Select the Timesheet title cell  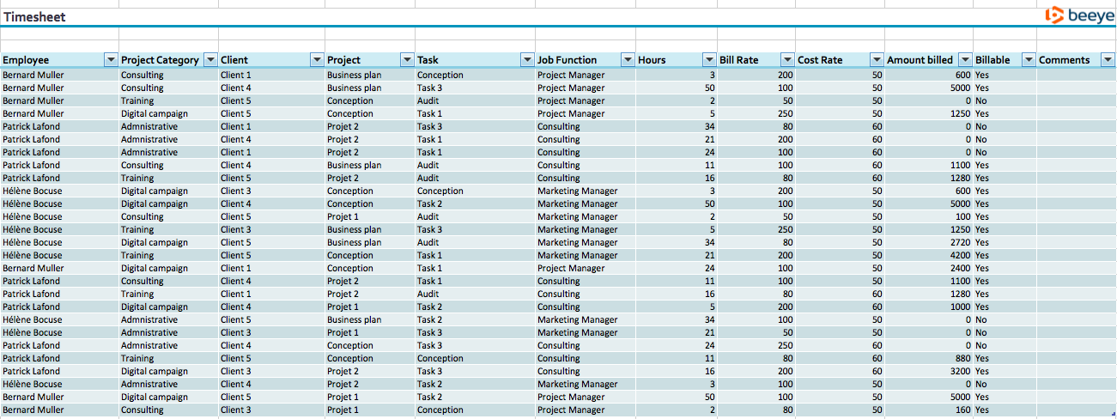(x=34, y=17)
